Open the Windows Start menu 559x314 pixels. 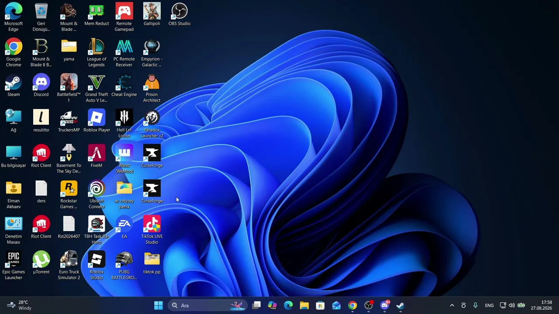[x=159, y=305]
